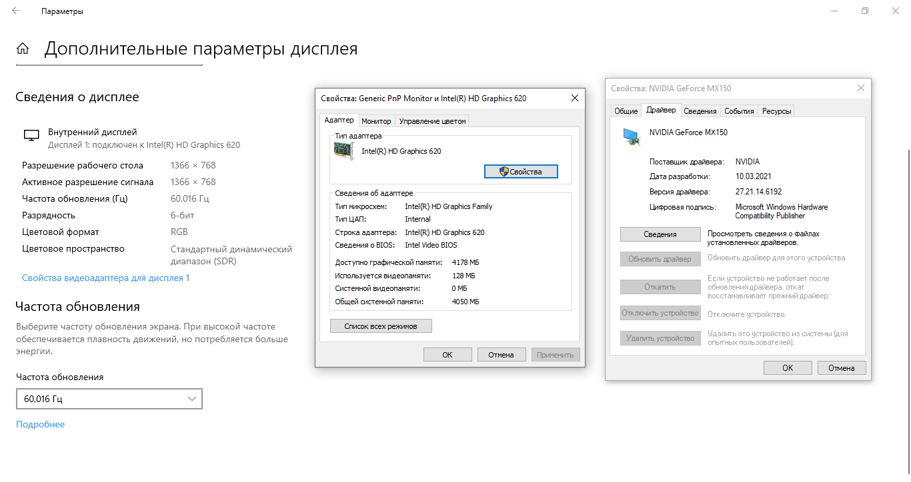911x482 pixels.
Task: Click the Тип ЦАП Internal value
Action: (417, 219)
